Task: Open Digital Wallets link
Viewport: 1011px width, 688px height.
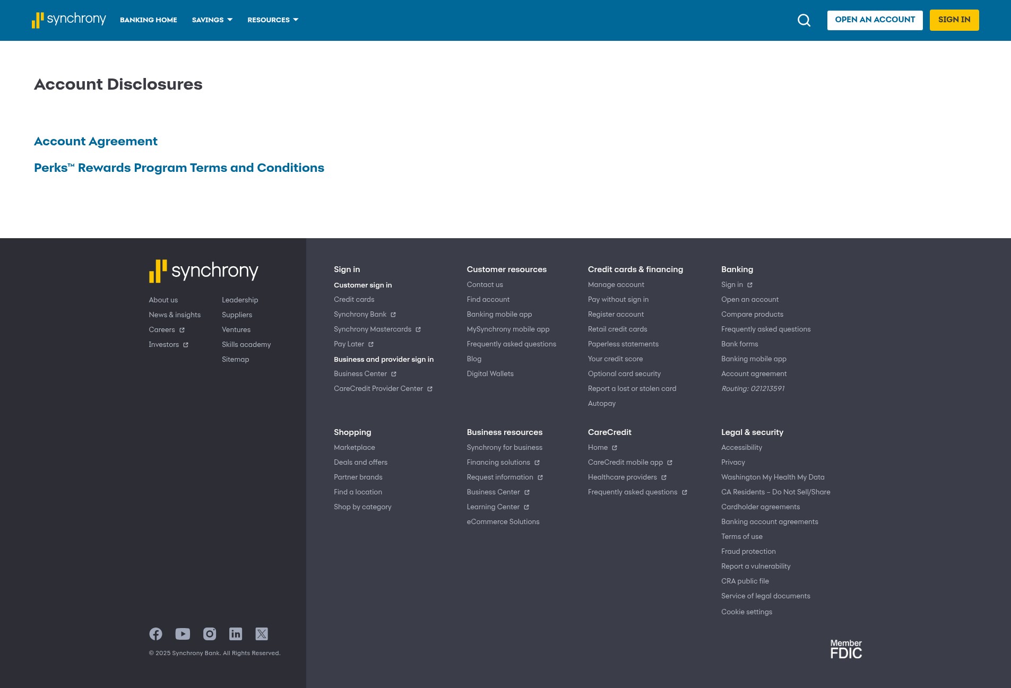Action: [490, 374]
